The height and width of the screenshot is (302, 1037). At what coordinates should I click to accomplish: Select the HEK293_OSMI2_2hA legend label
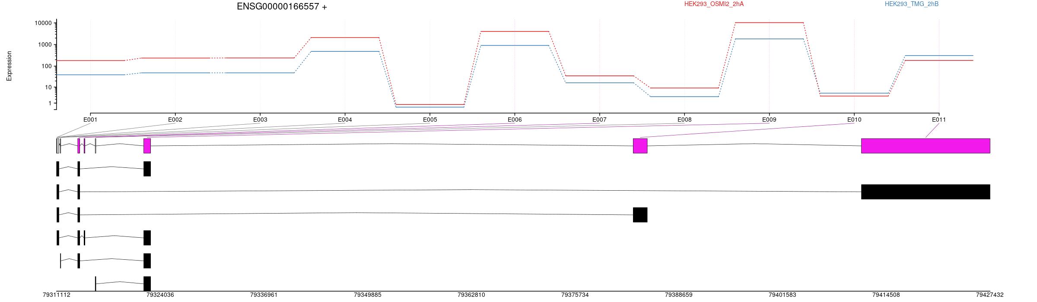click(714, 4)
